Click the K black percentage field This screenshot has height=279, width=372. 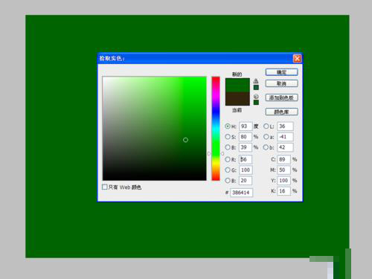(283, 191)
